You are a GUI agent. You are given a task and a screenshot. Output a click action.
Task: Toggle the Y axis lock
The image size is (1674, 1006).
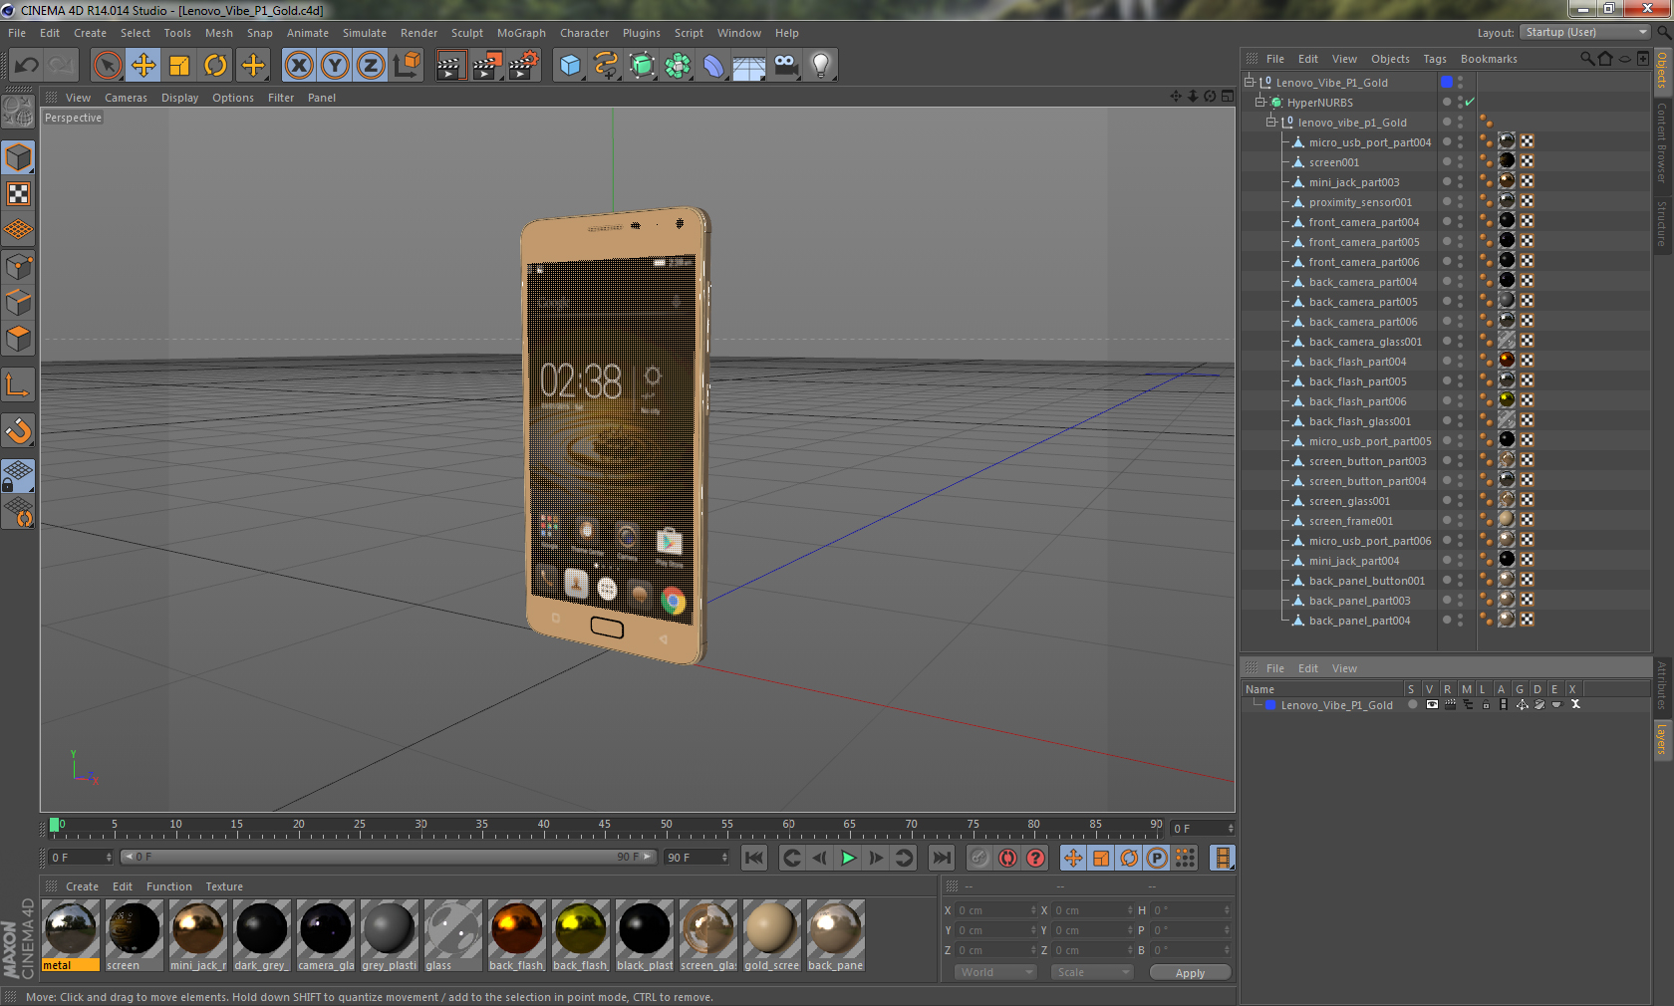click(335, 66)
